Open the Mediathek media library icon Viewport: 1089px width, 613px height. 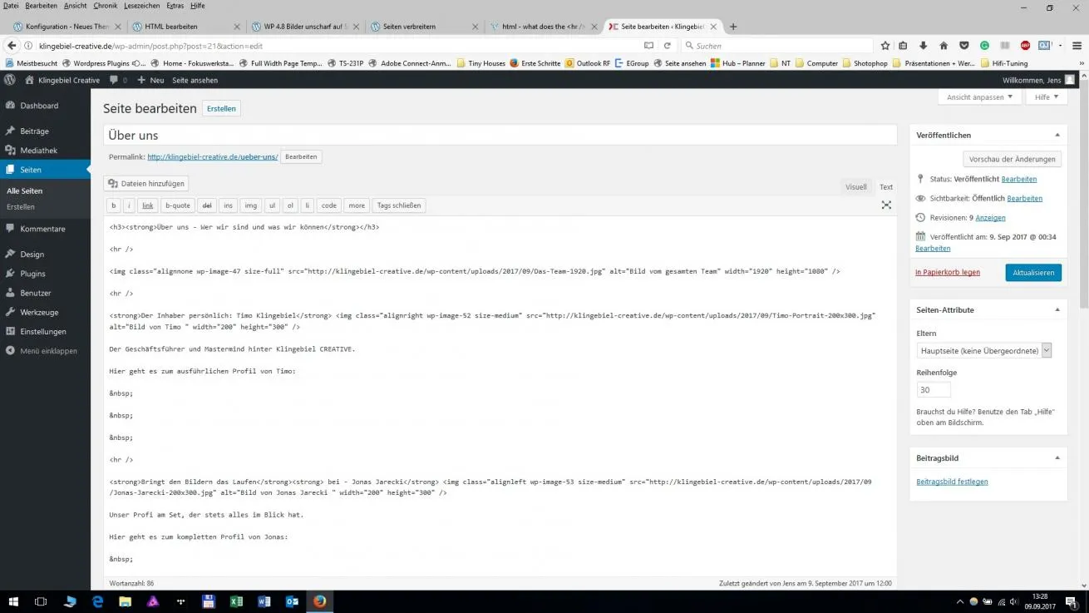pyautogui.click(x=10, y=151)
